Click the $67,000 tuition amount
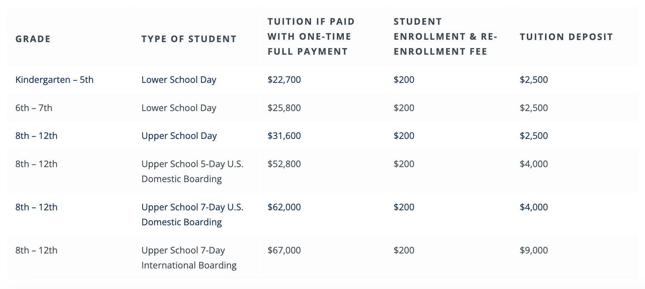This screenshot has height=289, width=645. point(284,250)
